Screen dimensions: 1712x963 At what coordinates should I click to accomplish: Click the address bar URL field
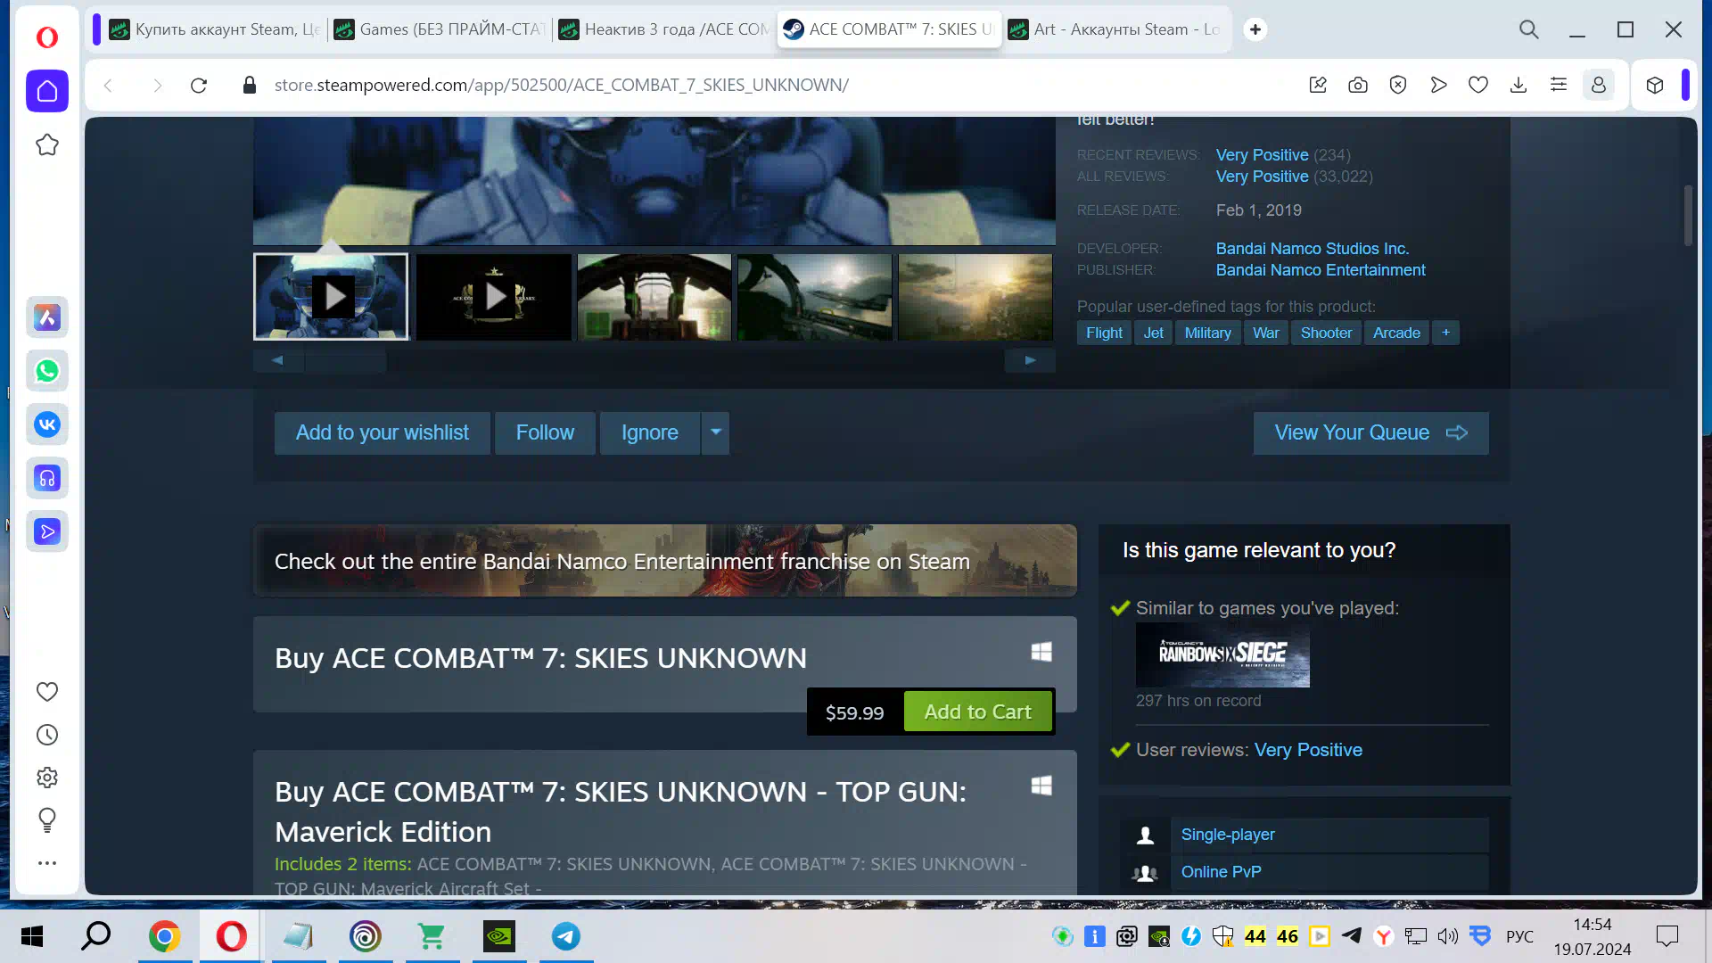[x=562, y=85]
